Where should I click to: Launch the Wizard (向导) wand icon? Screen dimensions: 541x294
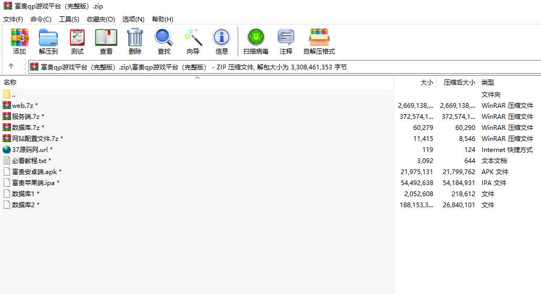click(193, 37)
